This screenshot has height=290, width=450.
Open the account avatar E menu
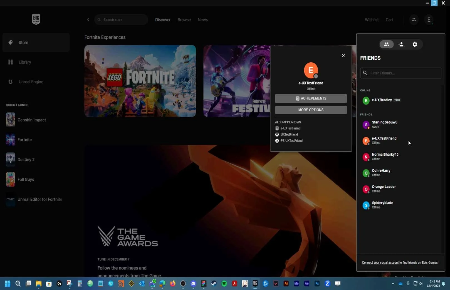429,20
